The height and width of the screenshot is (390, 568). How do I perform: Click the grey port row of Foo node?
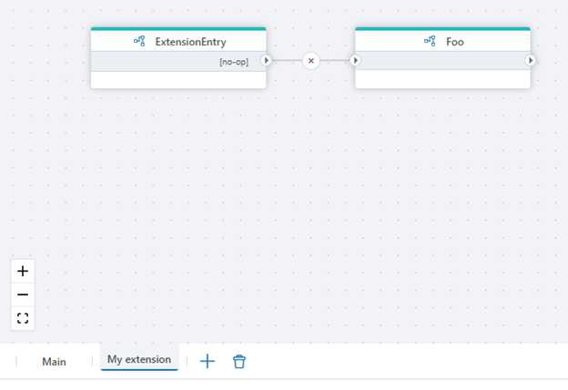(442, 61)
